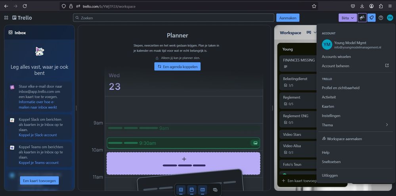Viewport: 396px width, 196px height.
Task: Bookmark this page with the star icon
Action: click(314, 6)
